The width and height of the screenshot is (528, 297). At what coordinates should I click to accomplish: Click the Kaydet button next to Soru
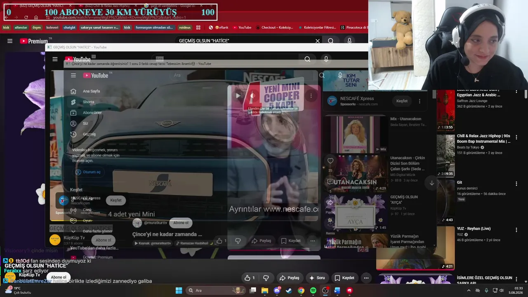(x=344, y=278)
